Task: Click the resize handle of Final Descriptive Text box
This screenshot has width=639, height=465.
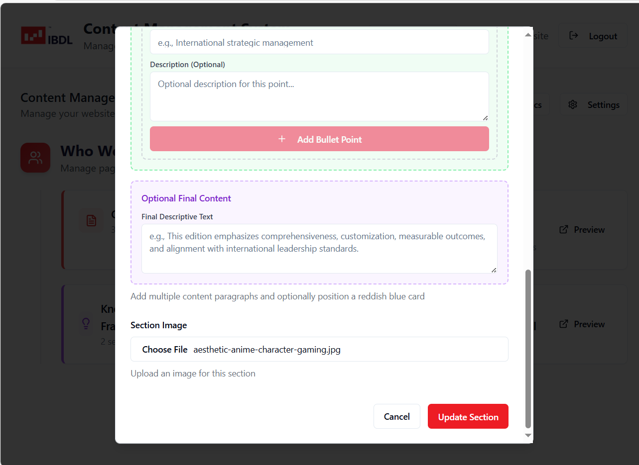Action: coord(494,270)
